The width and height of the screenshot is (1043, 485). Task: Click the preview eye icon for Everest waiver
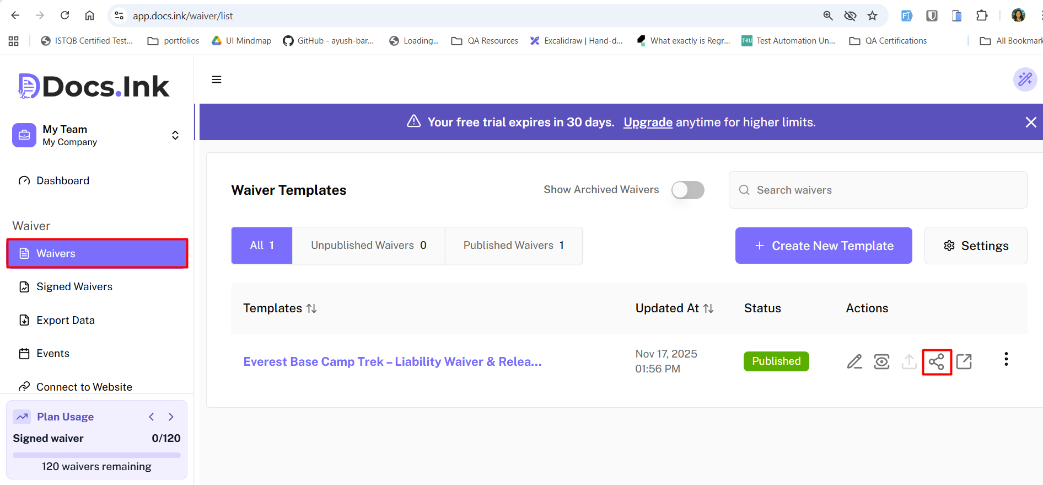coord(881,362)
